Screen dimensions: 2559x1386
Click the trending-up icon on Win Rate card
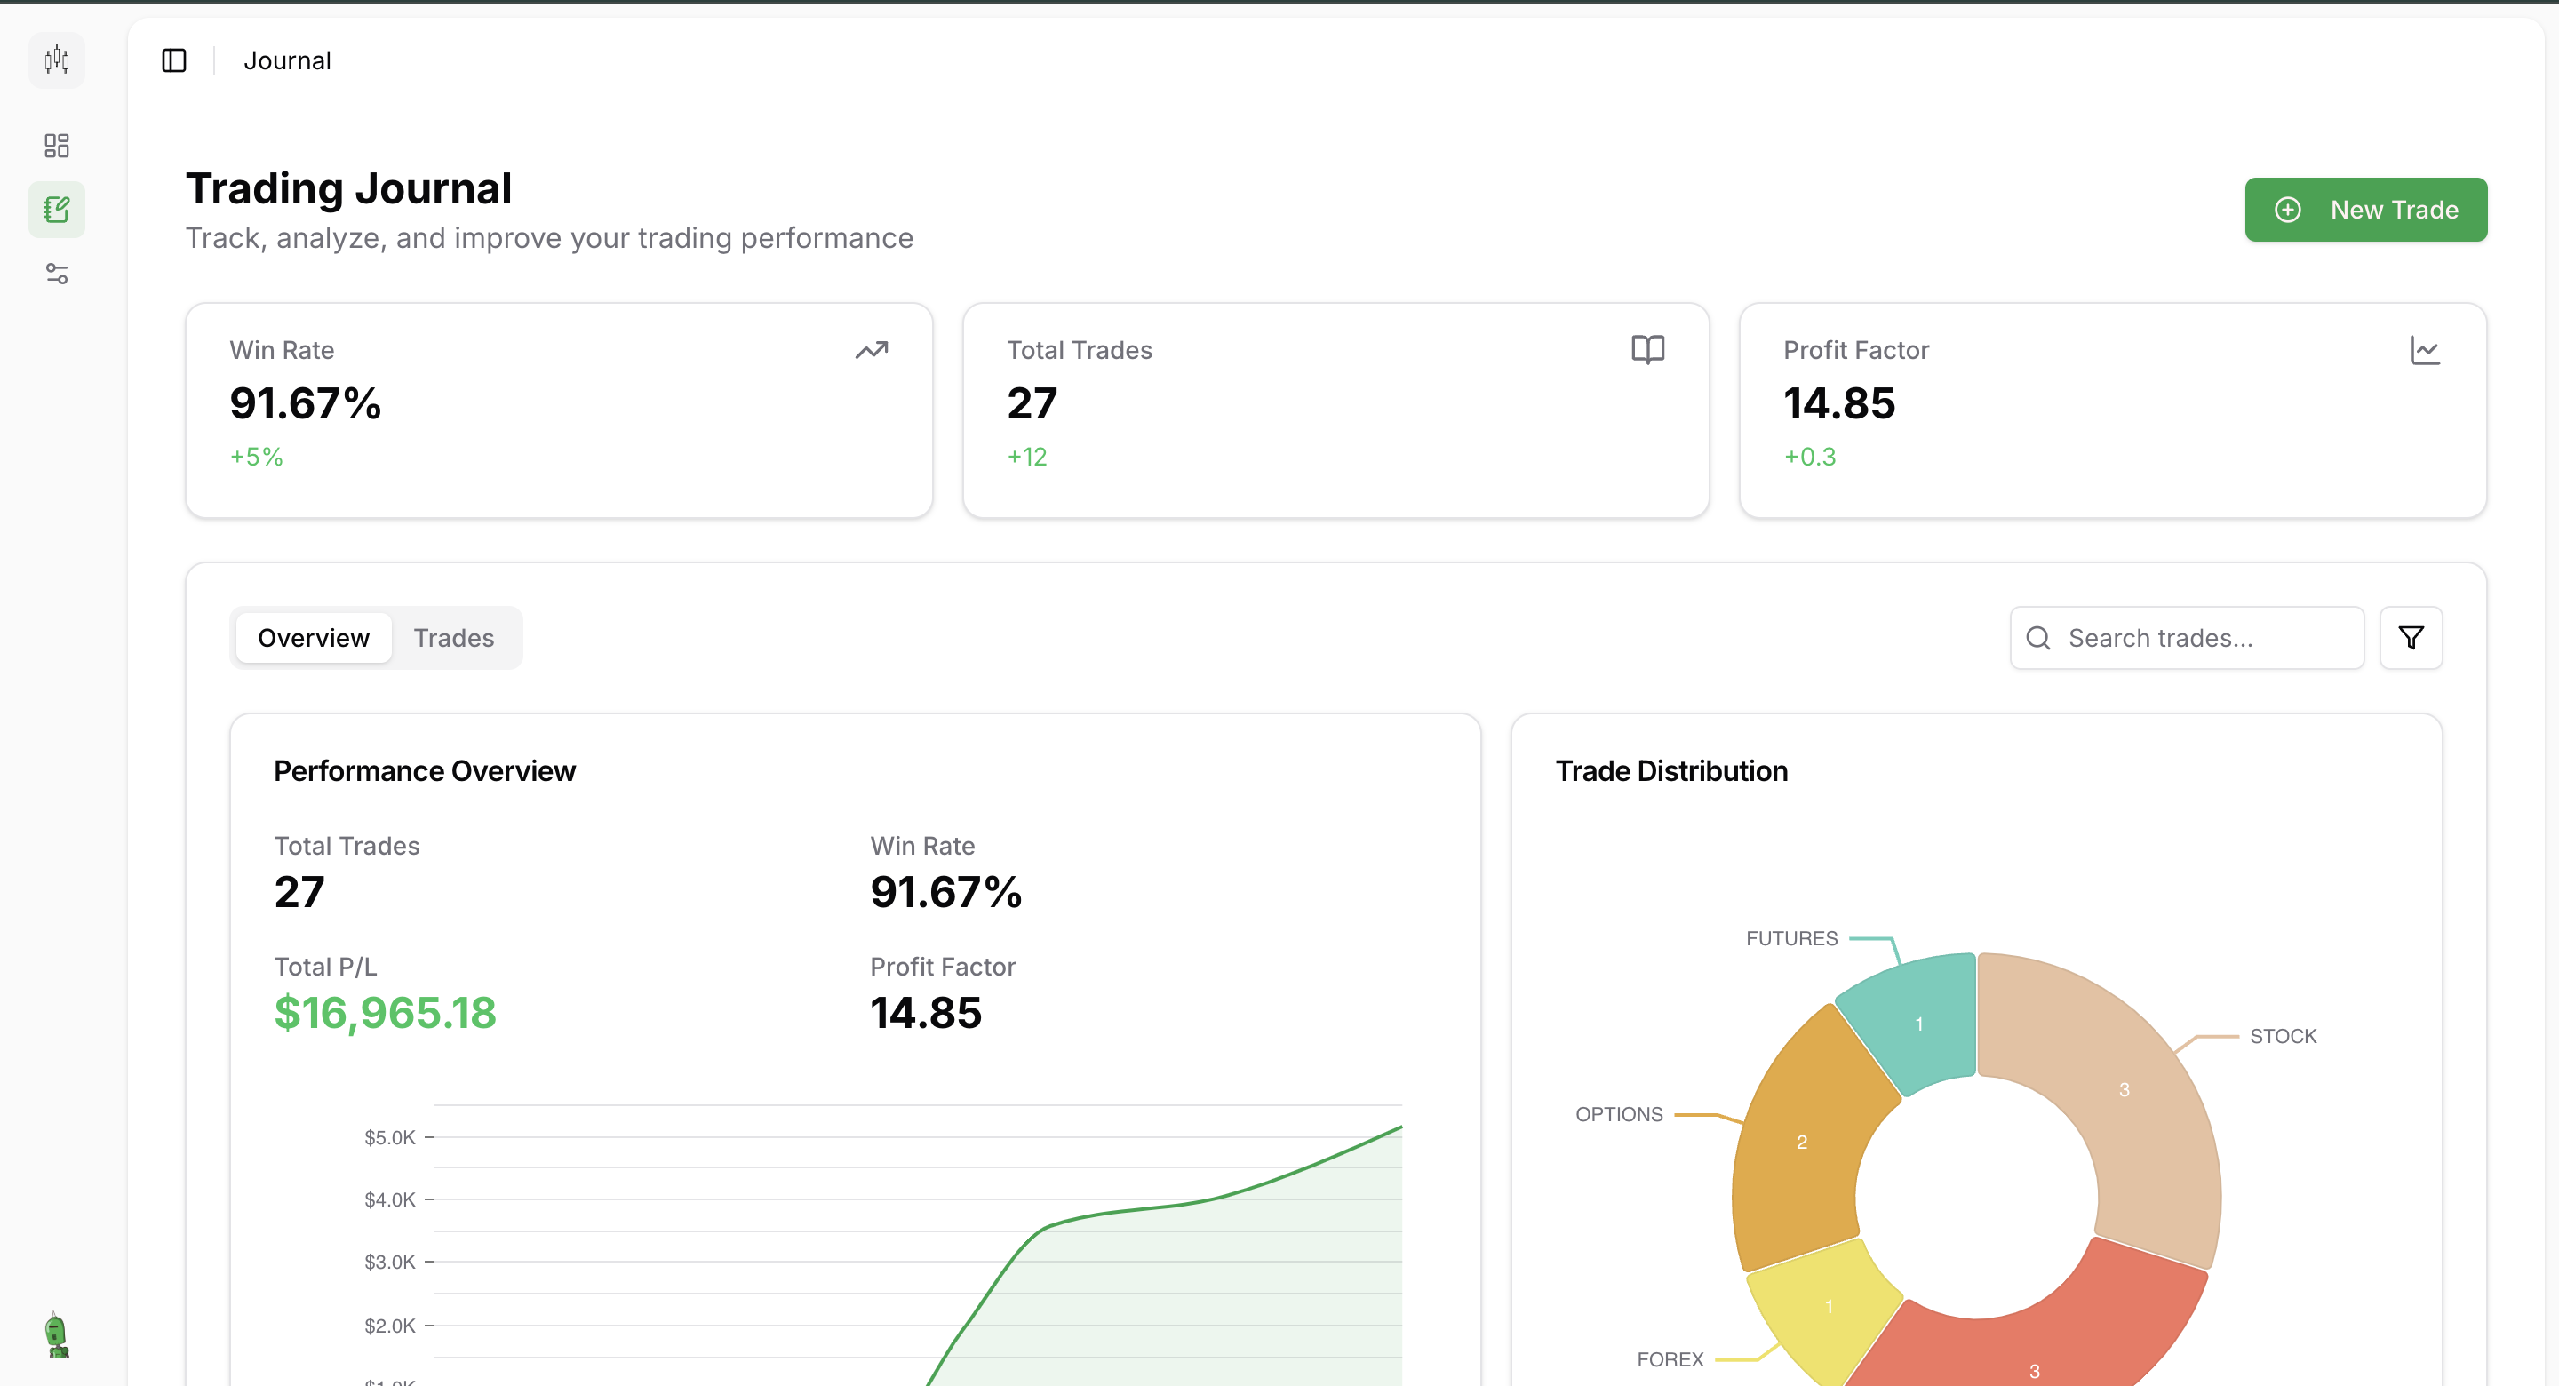tap(871, 350)
